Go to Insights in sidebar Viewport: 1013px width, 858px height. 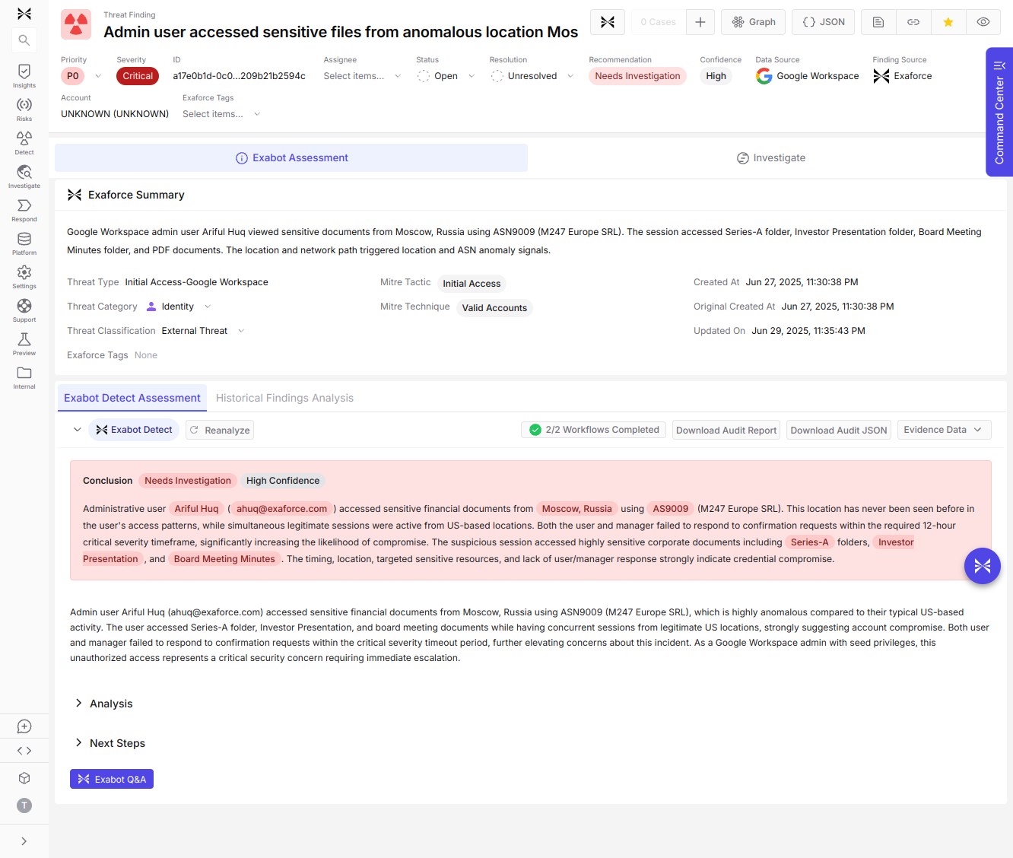tap(24, 76)
